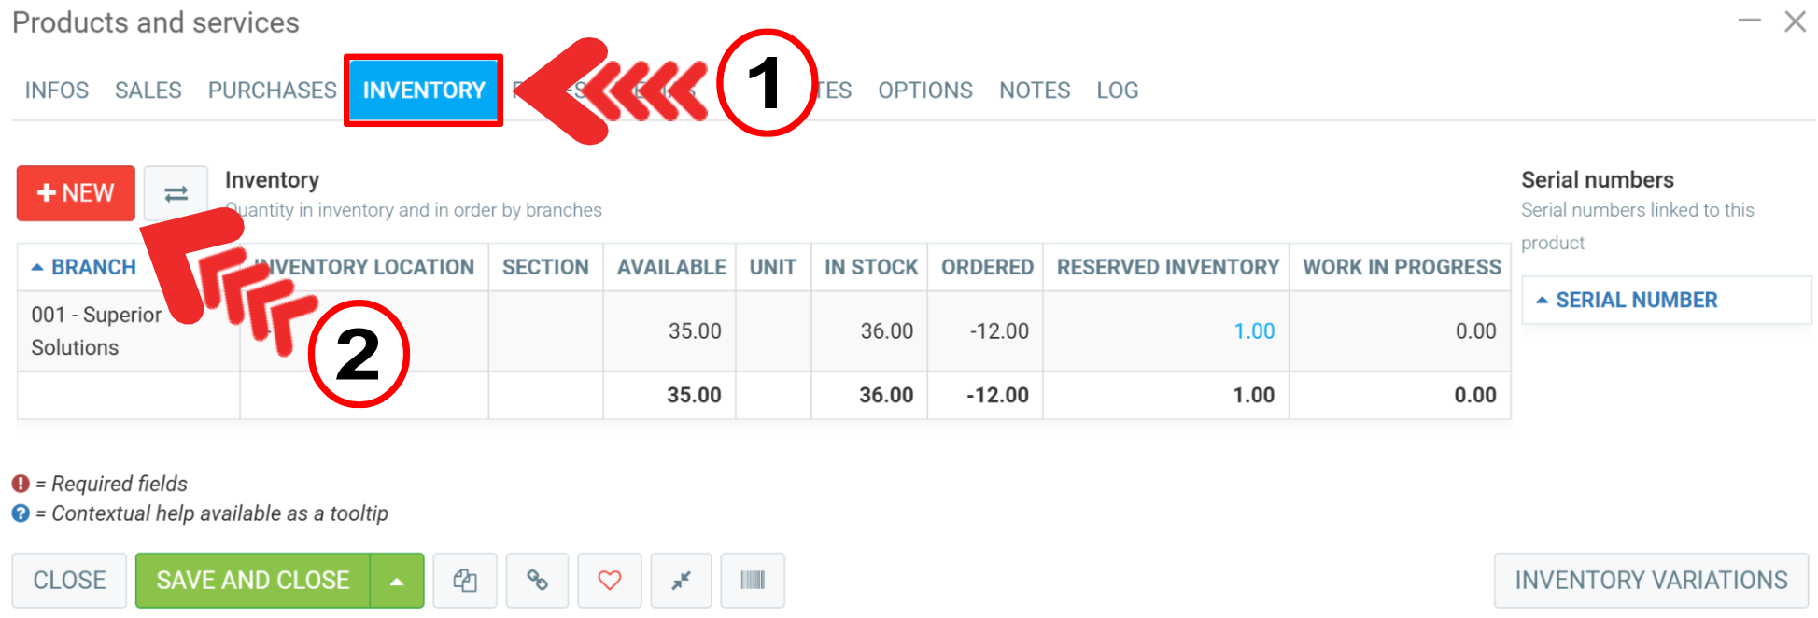The image size is (1818, 618).
Task: Close the window with the X icon
Action: click(x=1795, y=21)
